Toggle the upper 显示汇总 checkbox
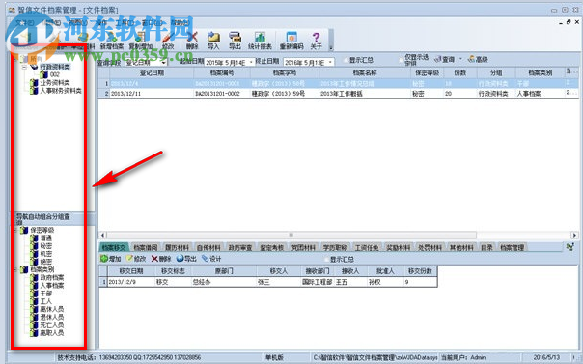 click(x=346, y=60)
